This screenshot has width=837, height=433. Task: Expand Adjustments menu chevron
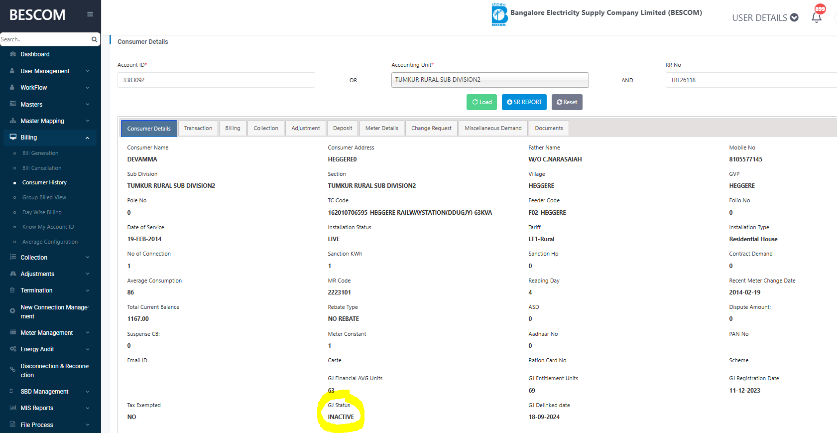coord(88,274)
